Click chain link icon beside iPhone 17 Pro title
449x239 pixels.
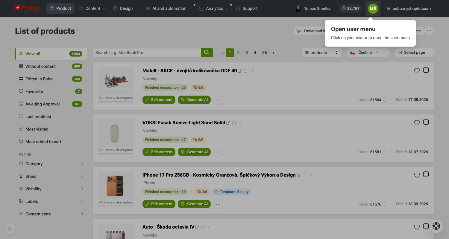pyautogui.click(x=311, y=175)
